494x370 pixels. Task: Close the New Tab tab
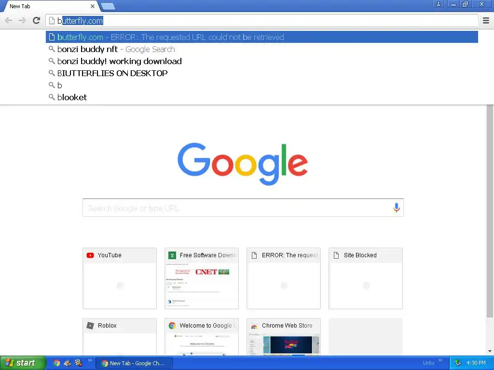pyautogui.click(x=92, y=6)
